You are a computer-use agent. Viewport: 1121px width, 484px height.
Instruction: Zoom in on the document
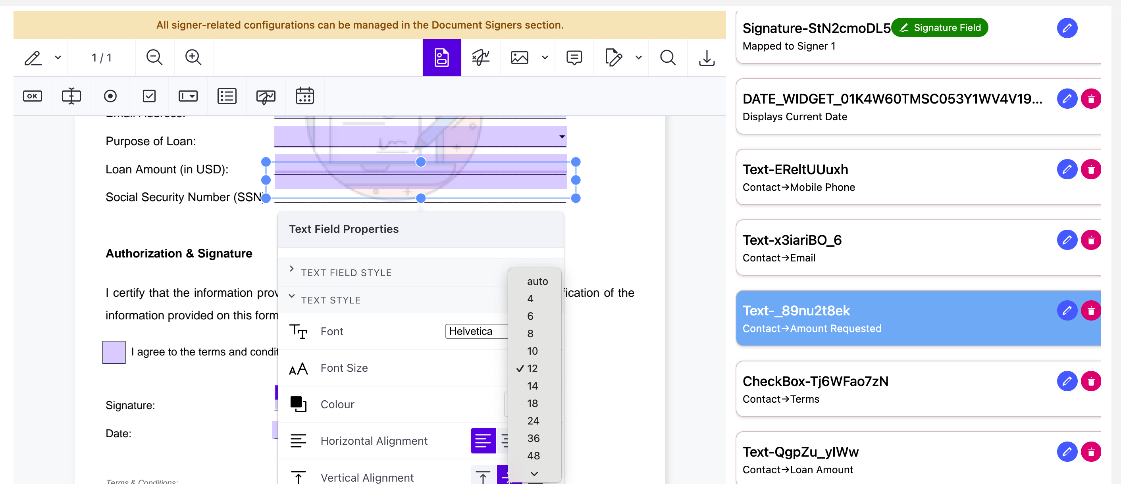(193, 58)
